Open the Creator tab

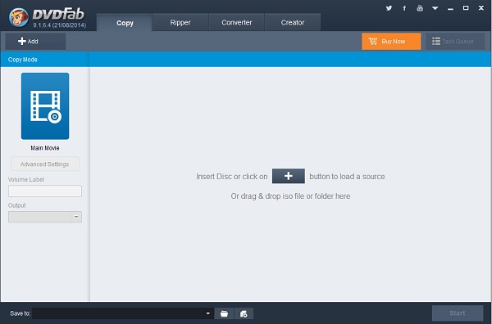point(293,22)
